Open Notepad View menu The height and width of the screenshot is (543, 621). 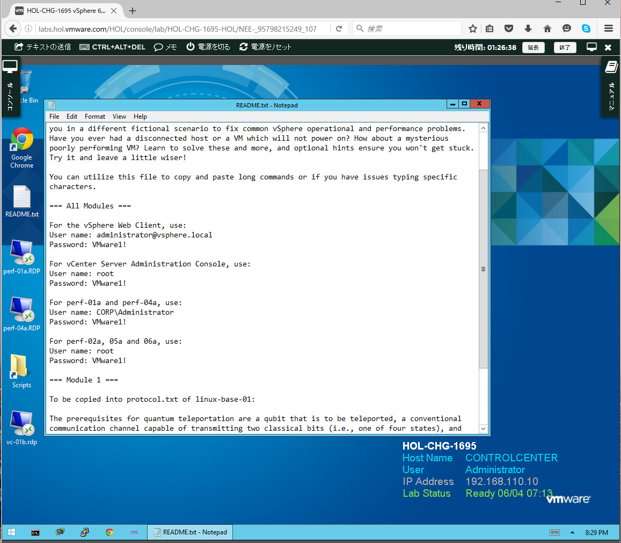tap(119, 117)
